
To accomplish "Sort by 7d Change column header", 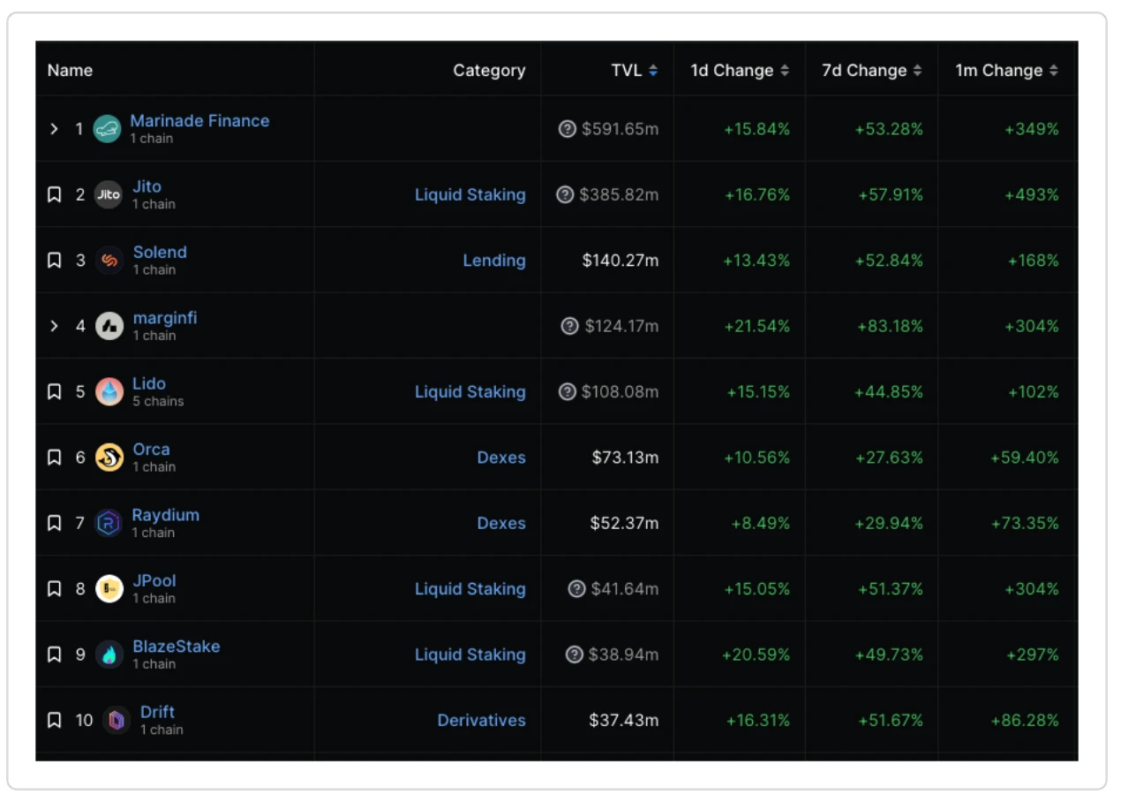I will (917, 71).
